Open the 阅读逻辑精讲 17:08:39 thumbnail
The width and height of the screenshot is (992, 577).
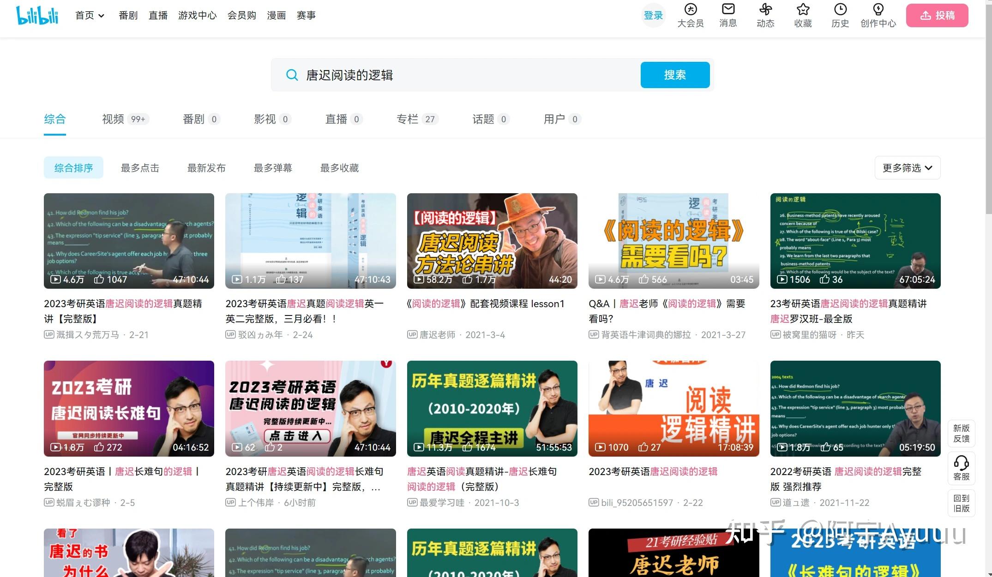coord(673,409)
